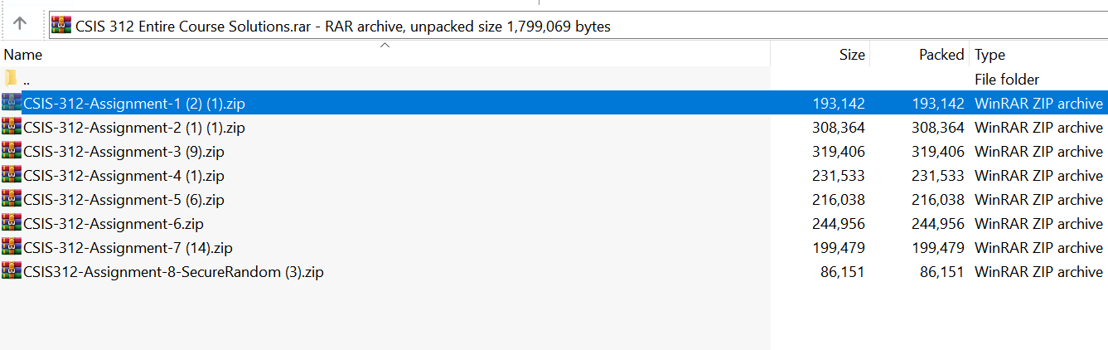Click the Assignment-6 ZIP archive icon
The width and height of the screenshot is (1108, 350).
point(12,224)
